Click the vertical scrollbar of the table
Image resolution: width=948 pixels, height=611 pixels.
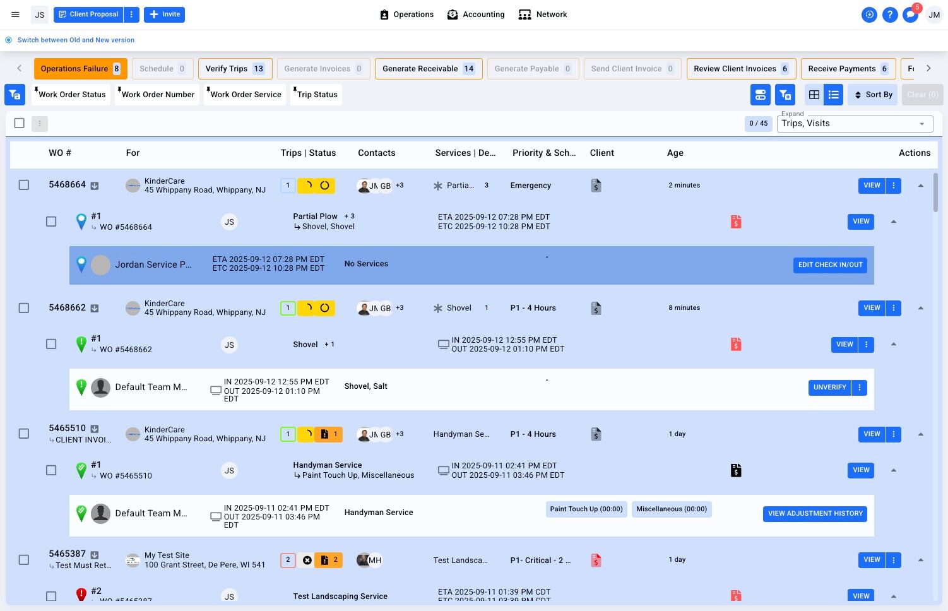pyautogui.click(x=935, y=193)
